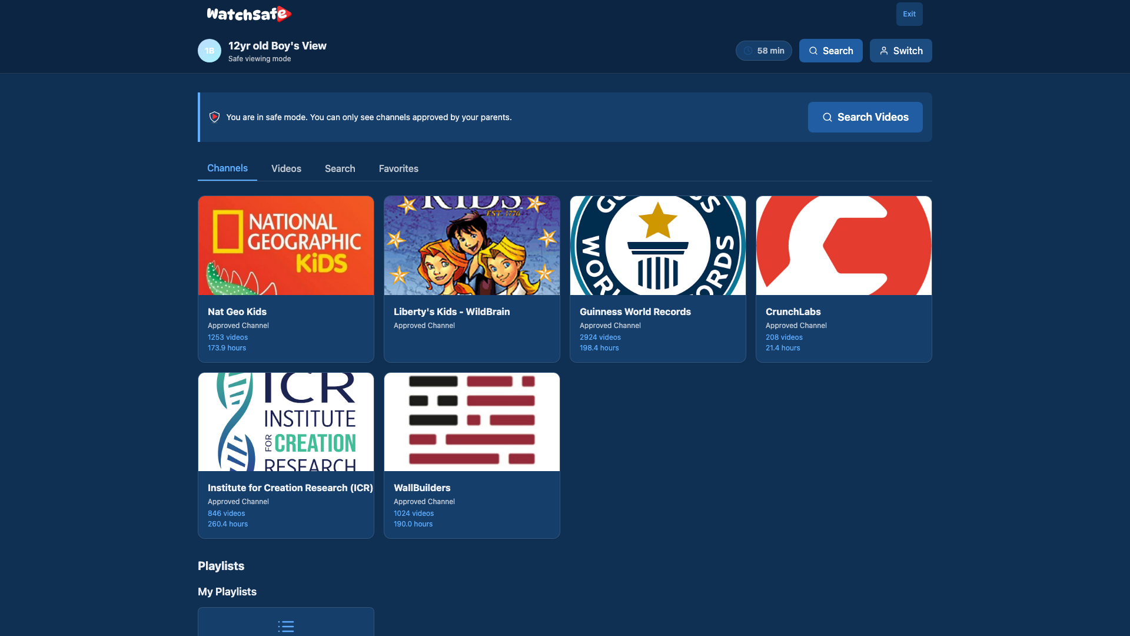Open Search from the header
Viewport: 1130px width, 636px height.
831,51
